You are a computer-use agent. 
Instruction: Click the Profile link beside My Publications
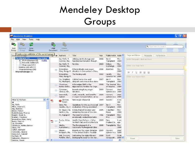click(44, 60)
